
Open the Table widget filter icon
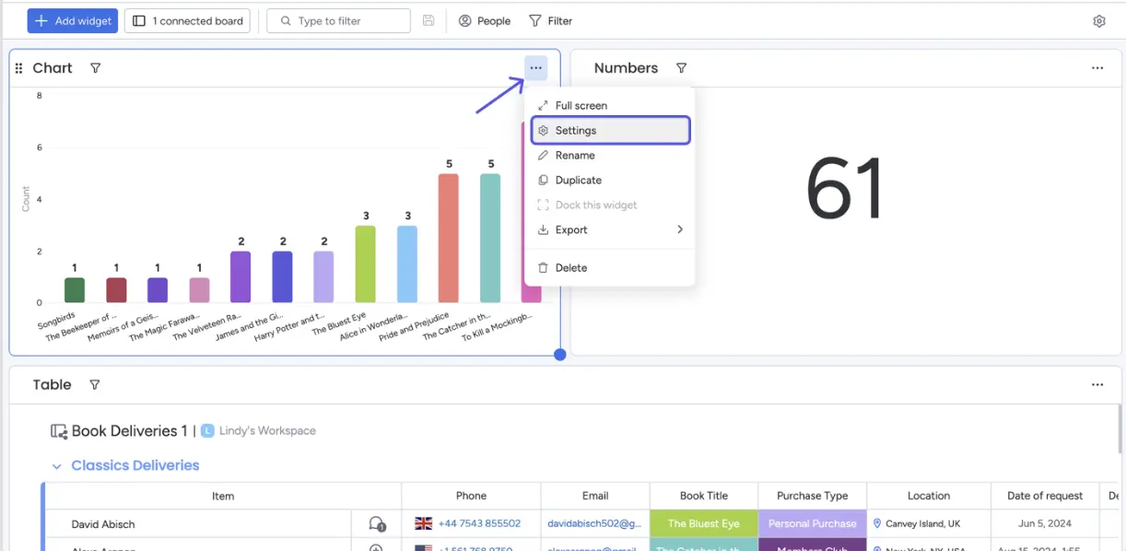[x=94, y=385]
